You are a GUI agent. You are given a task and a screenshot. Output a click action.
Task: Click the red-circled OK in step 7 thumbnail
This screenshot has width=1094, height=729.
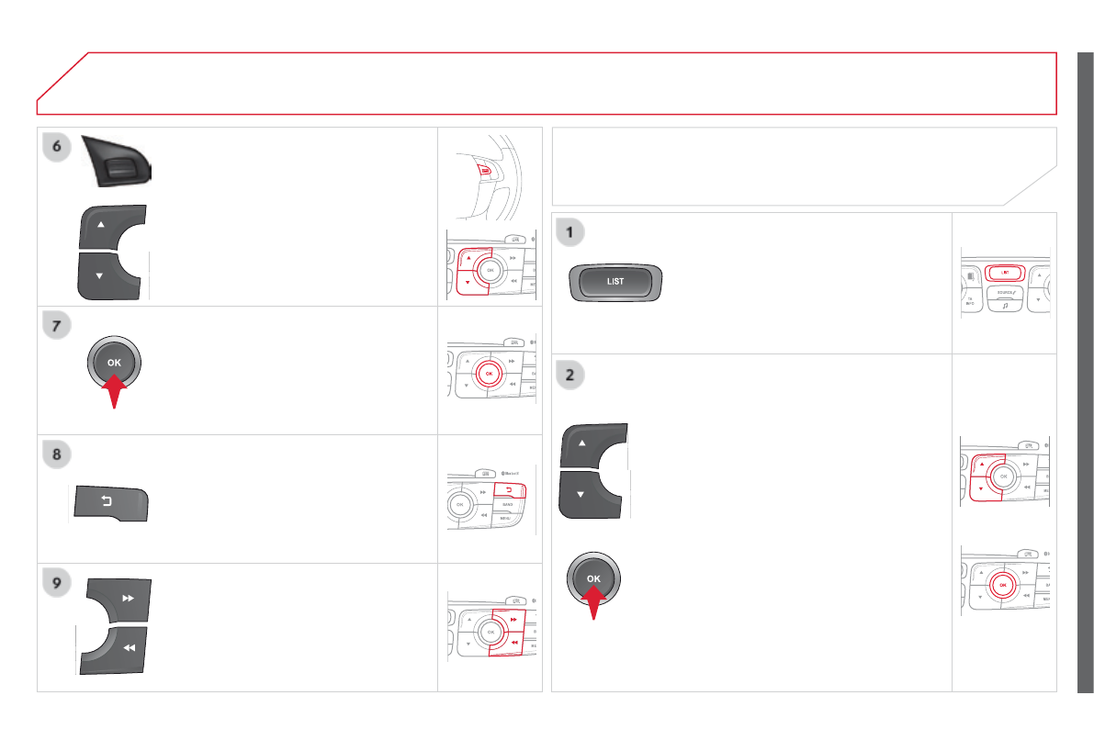click(490, 374)
